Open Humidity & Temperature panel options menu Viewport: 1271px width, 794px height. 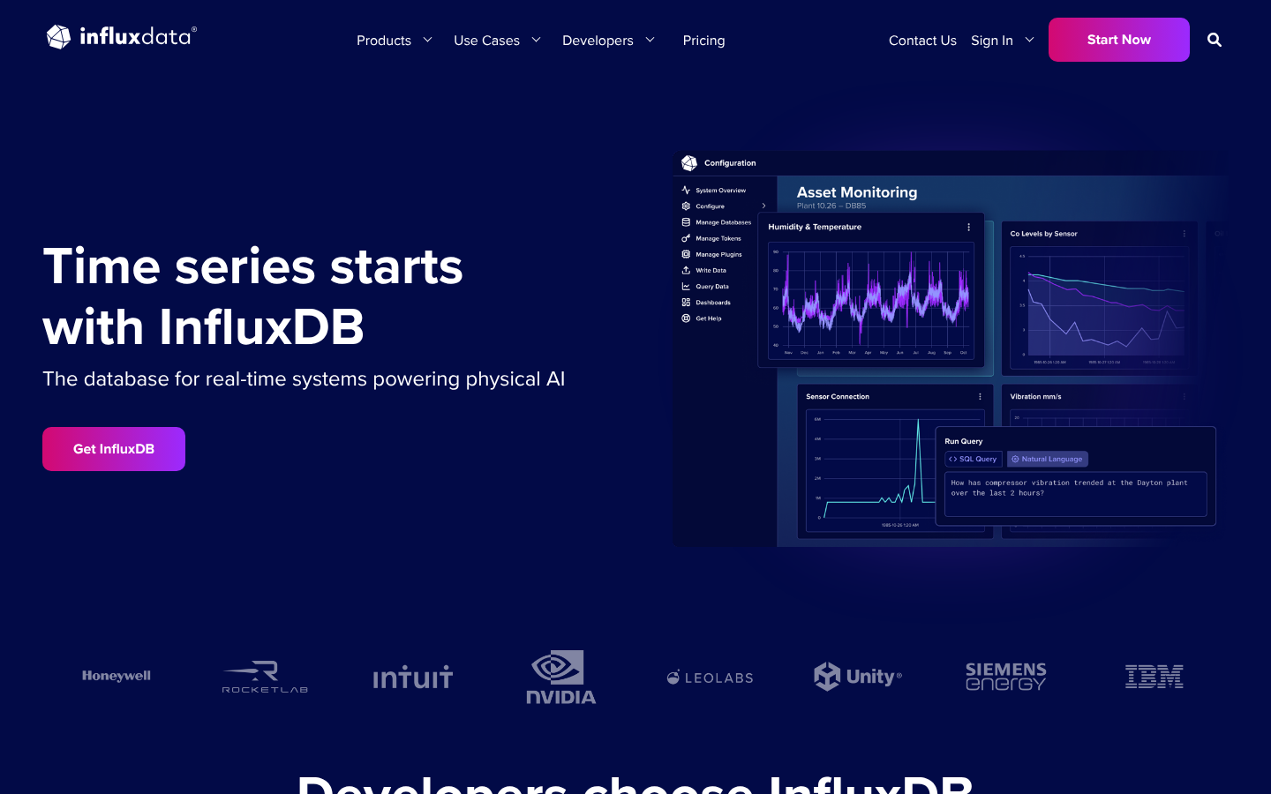tap(968, 227)
